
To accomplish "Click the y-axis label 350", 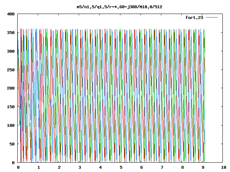I will click(x=11, y=33).
